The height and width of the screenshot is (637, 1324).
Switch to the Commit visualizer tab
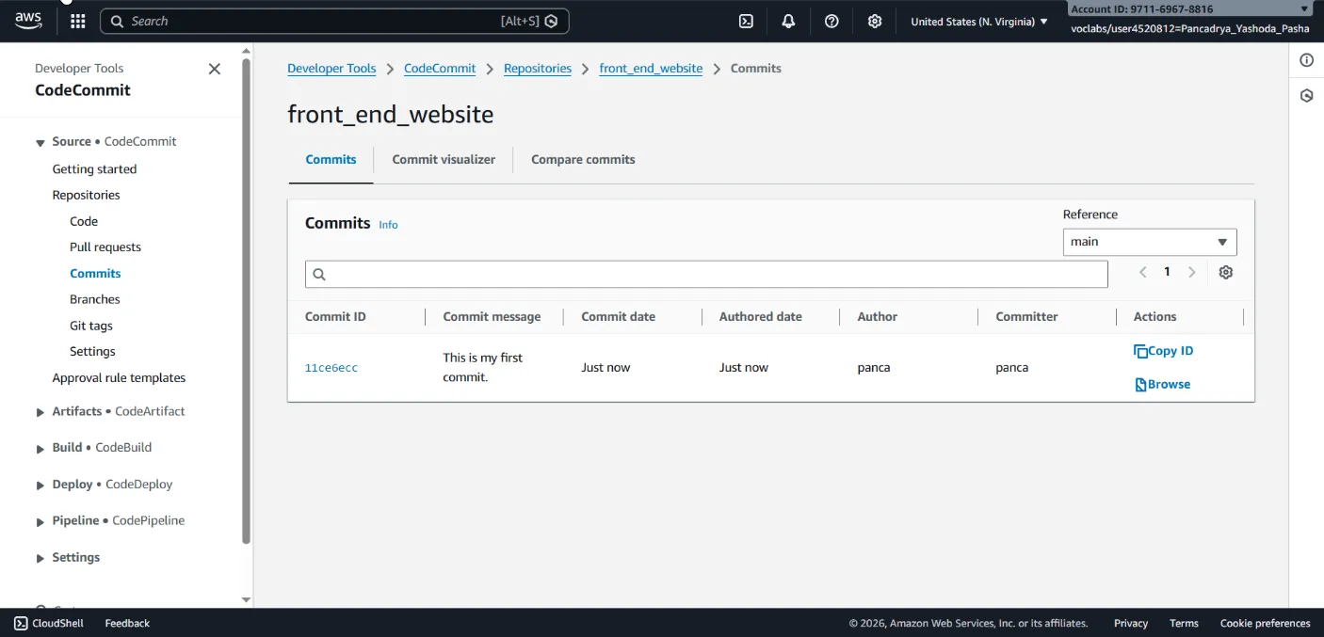click(x=444, y=159)
